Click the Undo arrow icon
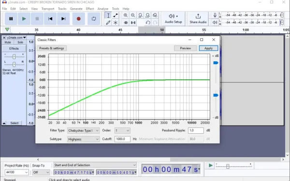The image size is (290, 181). click(x=148, y=23)
